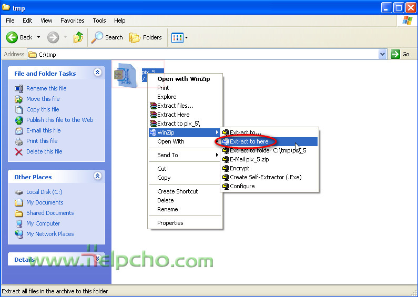
Task: Choose Cut in the context menu
Action: (x=185, y=169)
